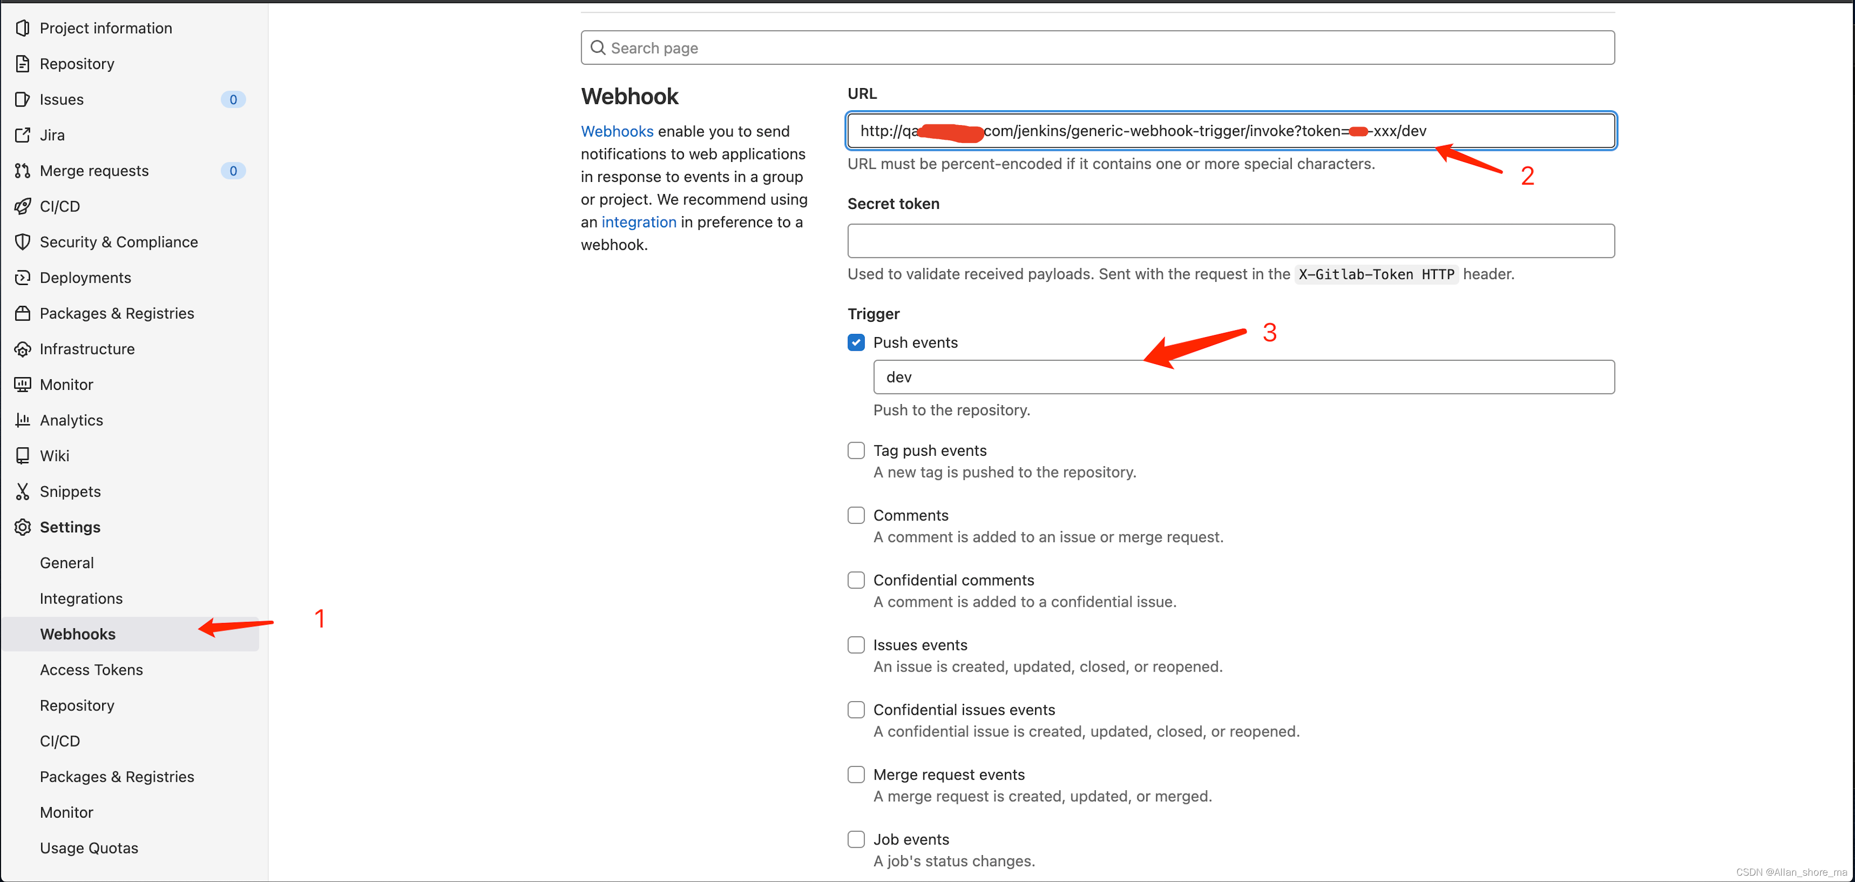Open Issues via its sidebar icon
Image resolution: width=1855 pixels, height=882 pixels.
pos(22,99)
